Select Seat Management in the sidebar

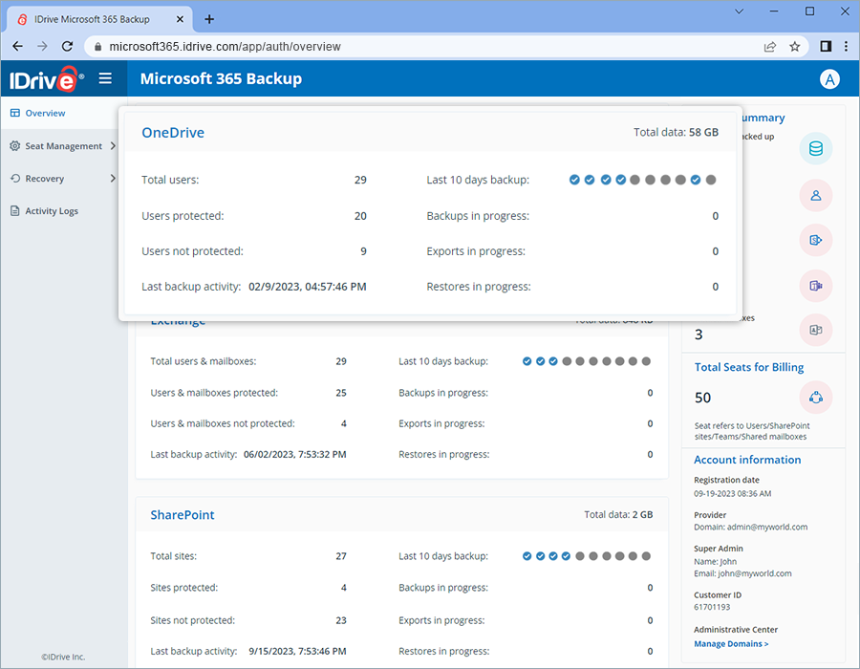coord(64,146)
